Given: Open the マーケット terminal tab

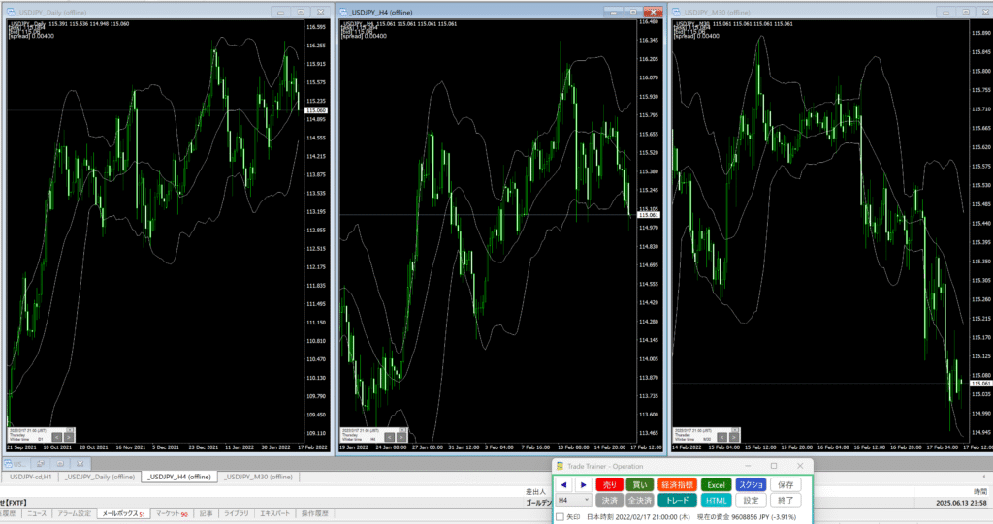Looking at the screenshot, I should [x=172, y=514].
